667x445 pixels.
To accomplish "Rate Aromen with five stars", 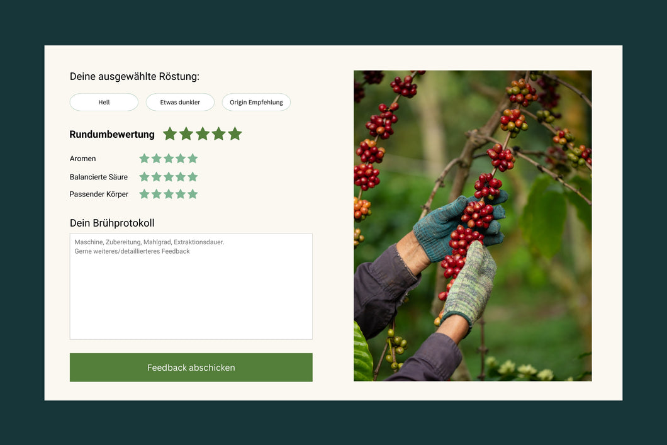I will pos(193,159).
